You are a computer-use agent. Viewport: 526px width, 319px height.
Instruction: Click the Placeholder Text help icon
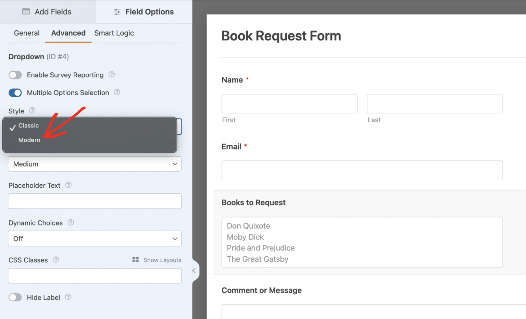click(68, 185)
